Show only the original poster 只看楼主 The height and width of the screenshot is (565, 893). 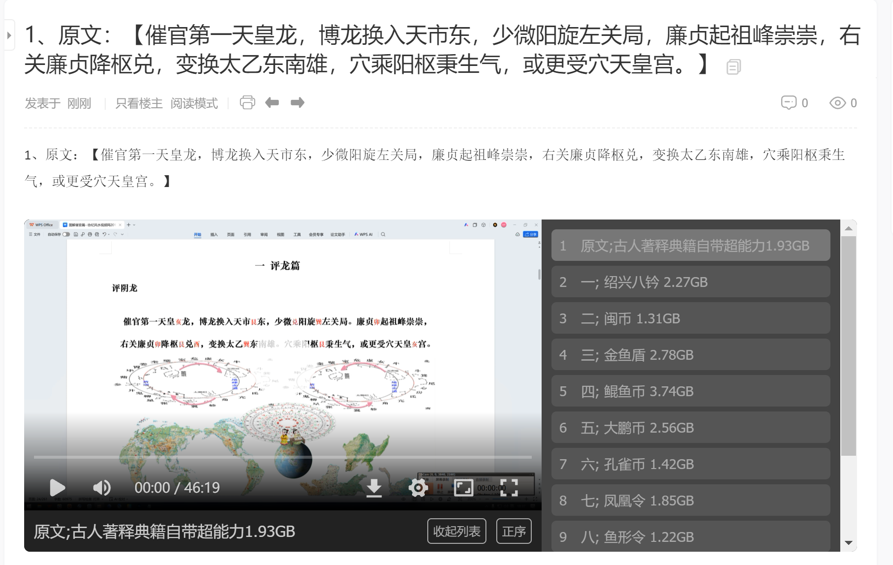click(139, 103)
